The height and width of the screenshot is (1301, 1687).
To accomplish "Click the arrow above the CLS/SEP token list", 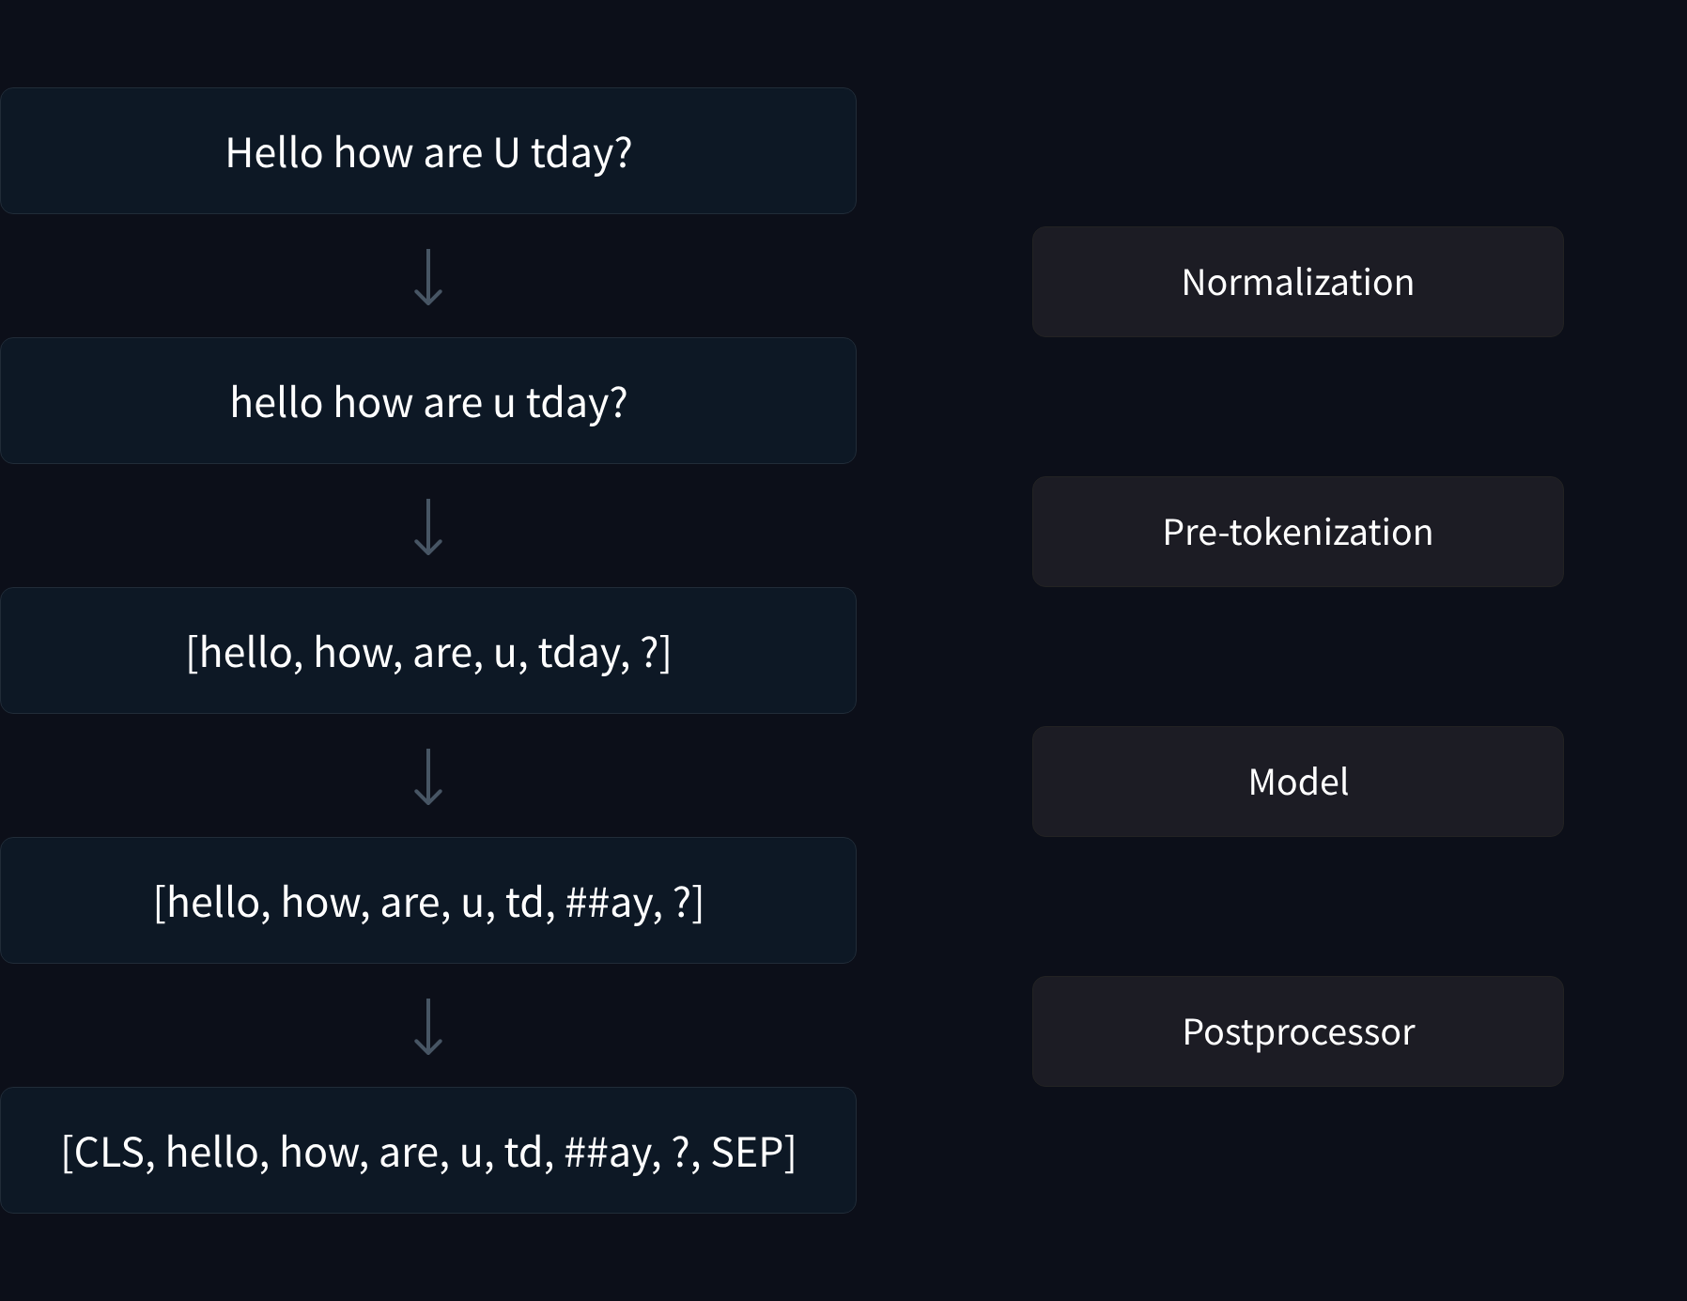I will coord(428,1027).
